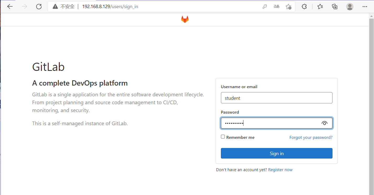Click the Sign in button
Screen dimensions: 374x195
tap(277, 153)
